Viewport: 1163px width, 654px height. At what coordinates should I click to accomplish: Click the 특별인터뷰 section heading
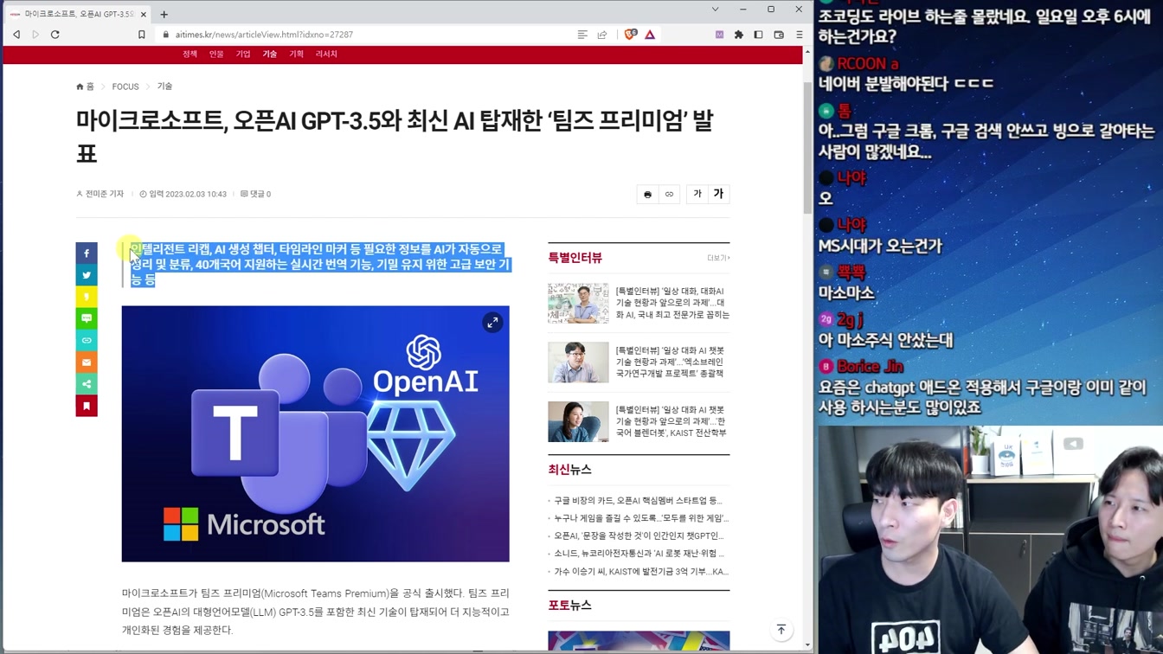tap(575, 258)
